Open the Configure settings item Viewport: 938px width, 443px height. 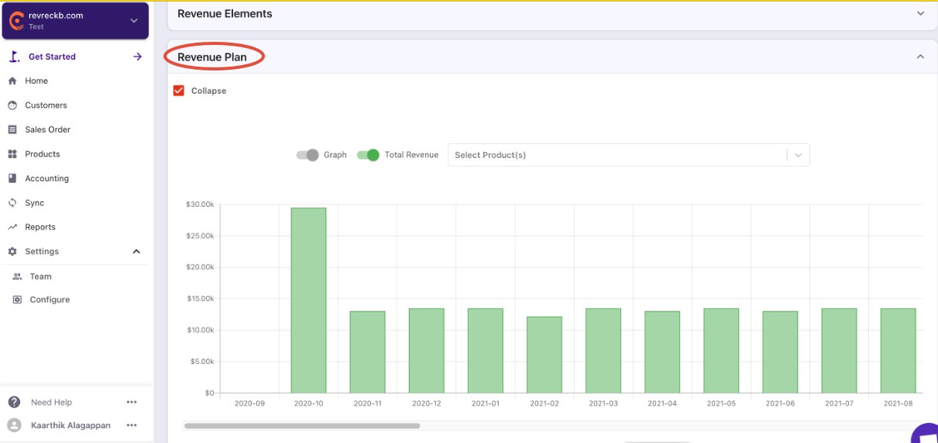point(50,300)
